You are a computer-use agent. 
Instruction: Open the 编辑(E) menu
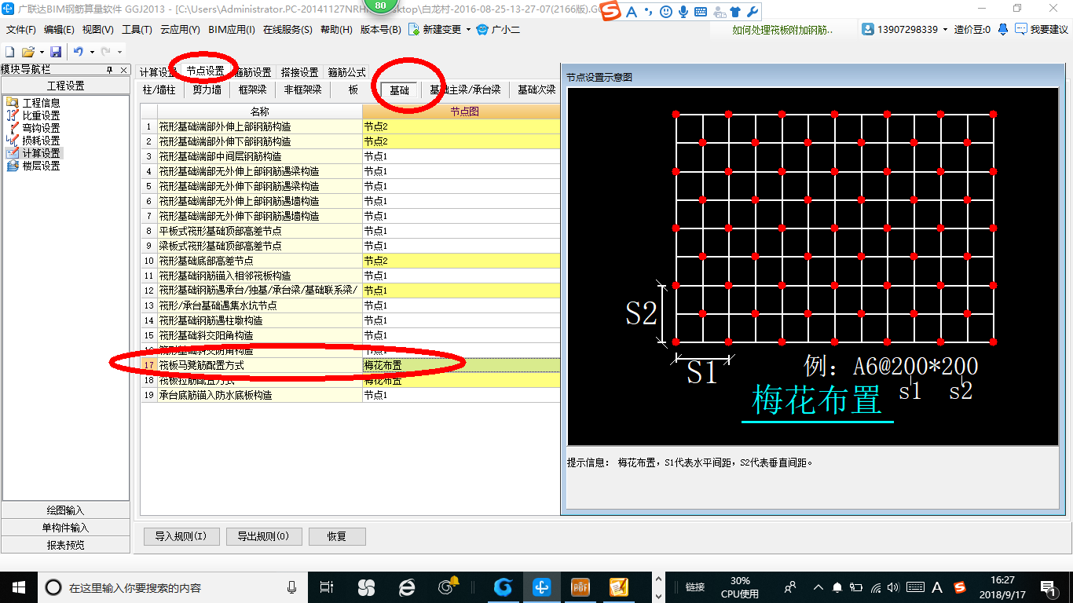pyautogui.click(x=59, y=30)
